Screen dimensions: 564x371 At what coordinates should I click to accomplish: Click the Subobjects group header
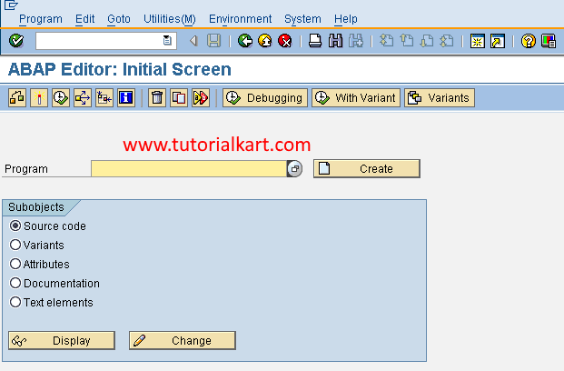(36, 207)
